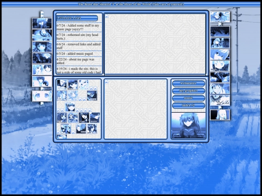
Task: Click the bottom stamp in the right stamp column
Action: [x=220, y=115]
